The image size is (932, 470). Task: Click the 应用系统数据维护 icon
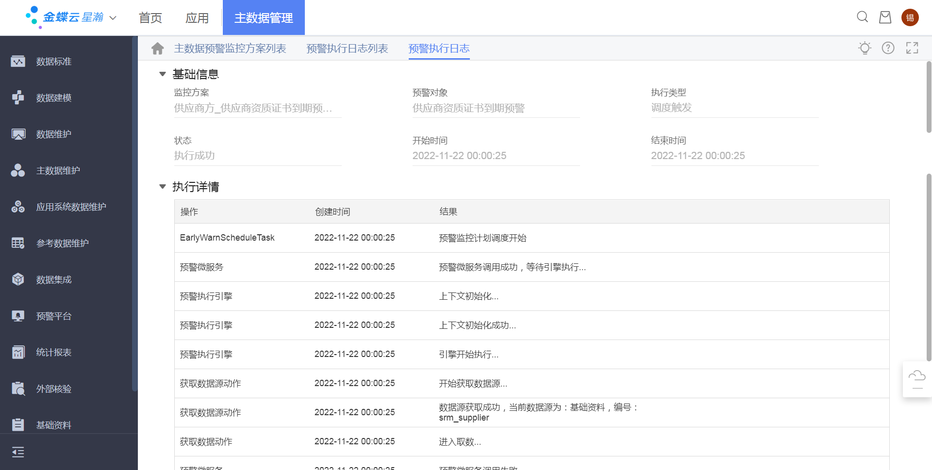pyautogui.click(x=18, y=207)
